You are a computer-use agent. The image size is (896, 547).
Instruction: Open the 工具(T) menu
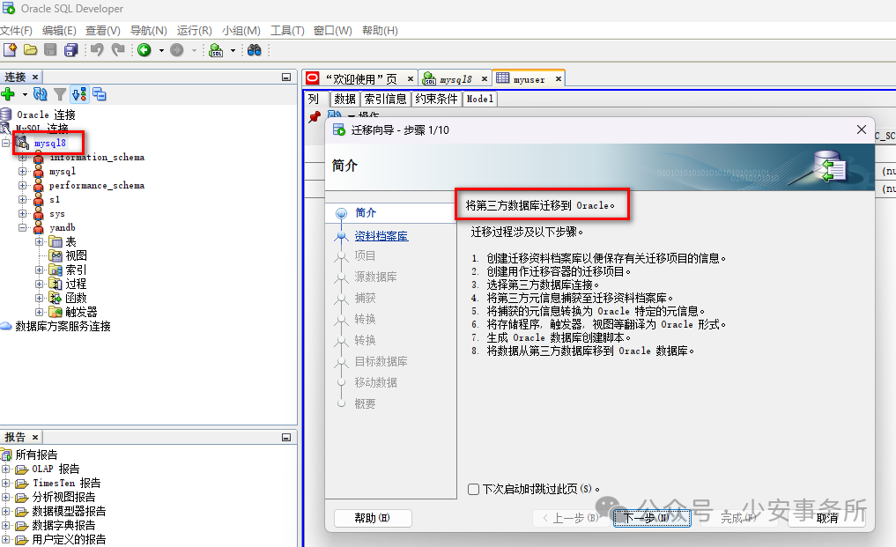click(287, 30)
